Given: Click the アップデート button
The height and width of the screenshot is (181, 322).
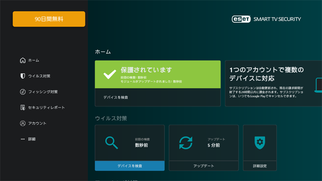Looking at the screenshot, I should point(204,166).
